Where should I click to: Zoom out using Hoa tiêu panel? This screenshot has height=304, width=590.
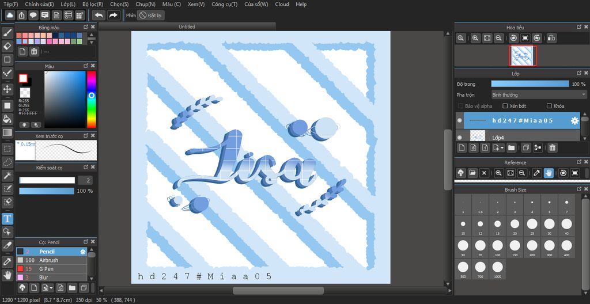pyautogui.click(x=498, y=38)
